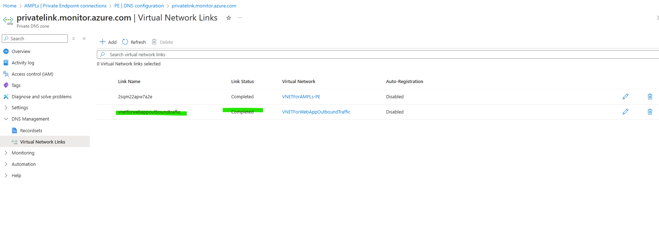Edit the vnetforwebappoutboundtraffic link via pencil icon
This screenshot has height=228, width=659.
click(x=625, y=112)
